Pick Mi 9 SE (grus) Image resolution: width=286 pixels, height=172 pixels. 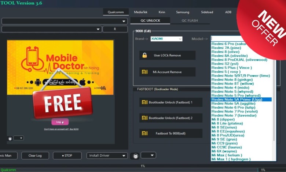click(224, 139)
